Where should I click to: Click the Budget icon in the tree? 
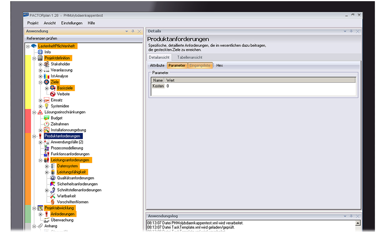click(46, 118)
